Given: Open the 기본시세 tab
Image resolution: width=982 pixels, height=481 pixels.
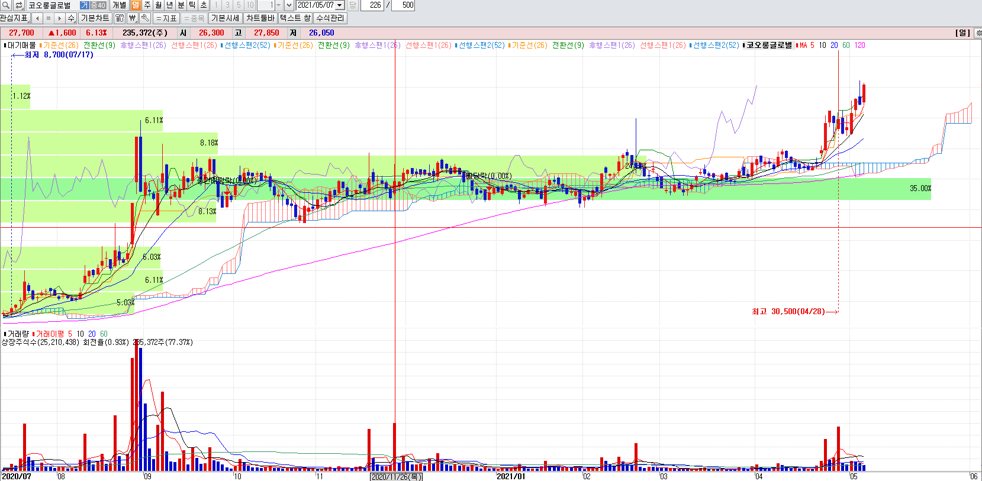Looking at the screenshot, I should tap(226, 18).
